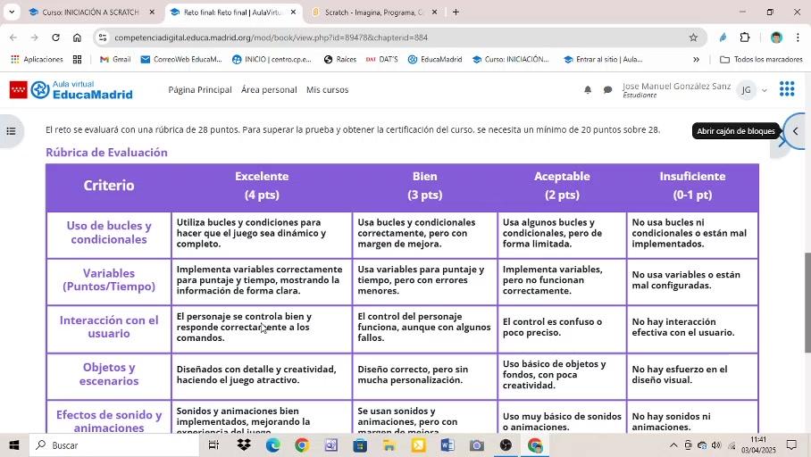Open Task View on the taskbar

213,445
